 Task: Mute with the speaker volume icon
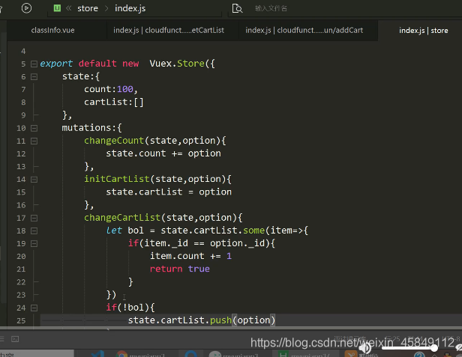click(x=365, y=348)
